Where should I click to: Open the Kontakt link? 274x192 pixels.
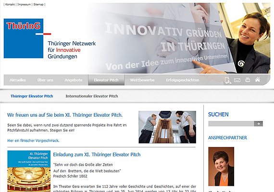10,4
